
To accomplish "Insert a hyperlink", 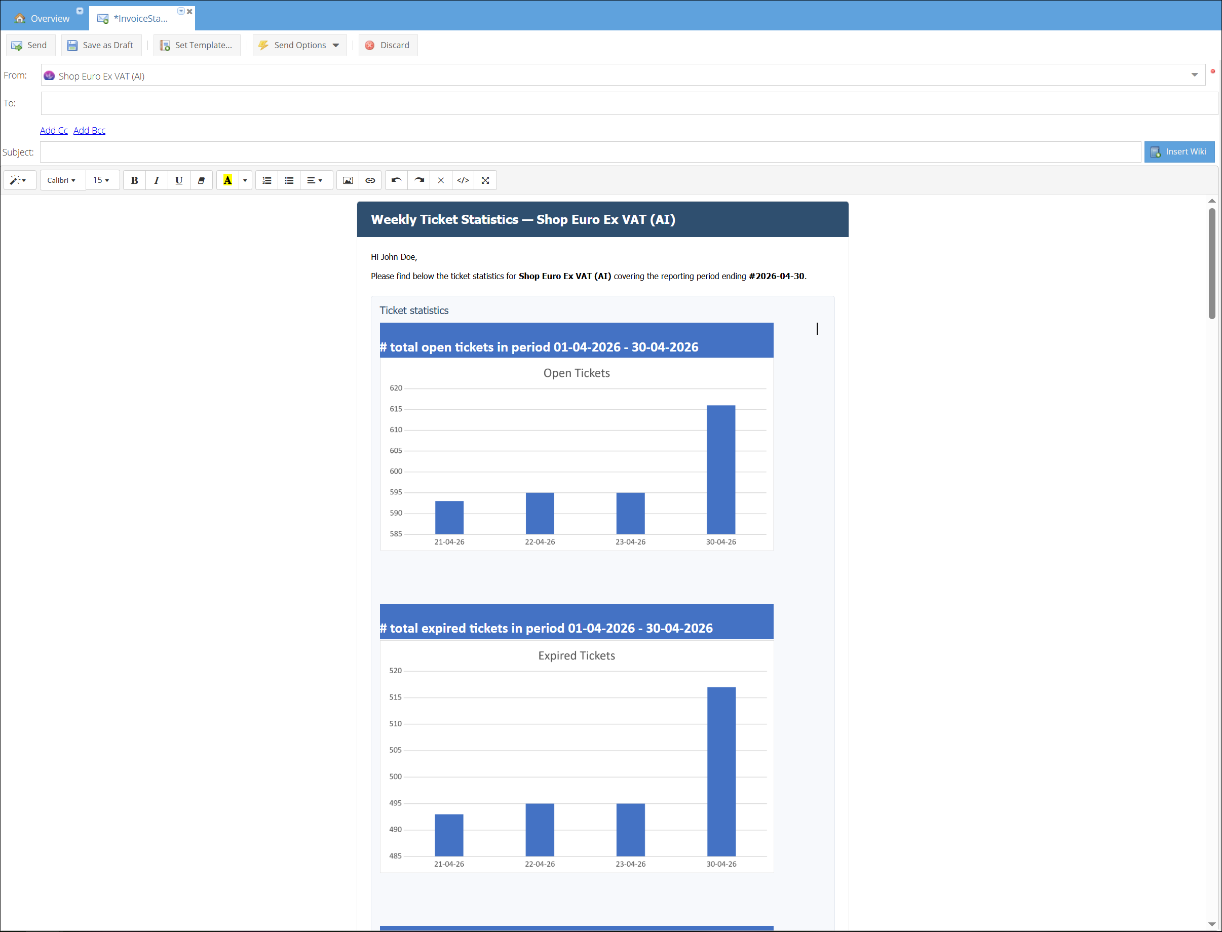I will [x=370, y=180].
